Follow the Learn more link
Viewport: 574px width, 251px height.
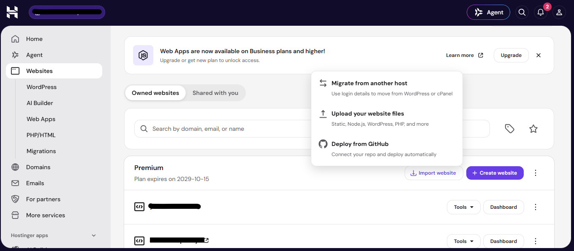point(460,55)
